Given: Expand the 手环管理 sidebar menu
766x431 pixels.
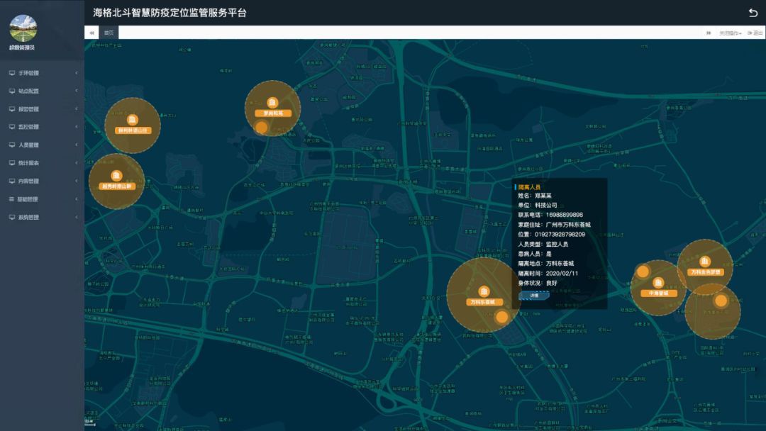Looking at the screenshot, I should pyautogui.click(x=42, y=73).
